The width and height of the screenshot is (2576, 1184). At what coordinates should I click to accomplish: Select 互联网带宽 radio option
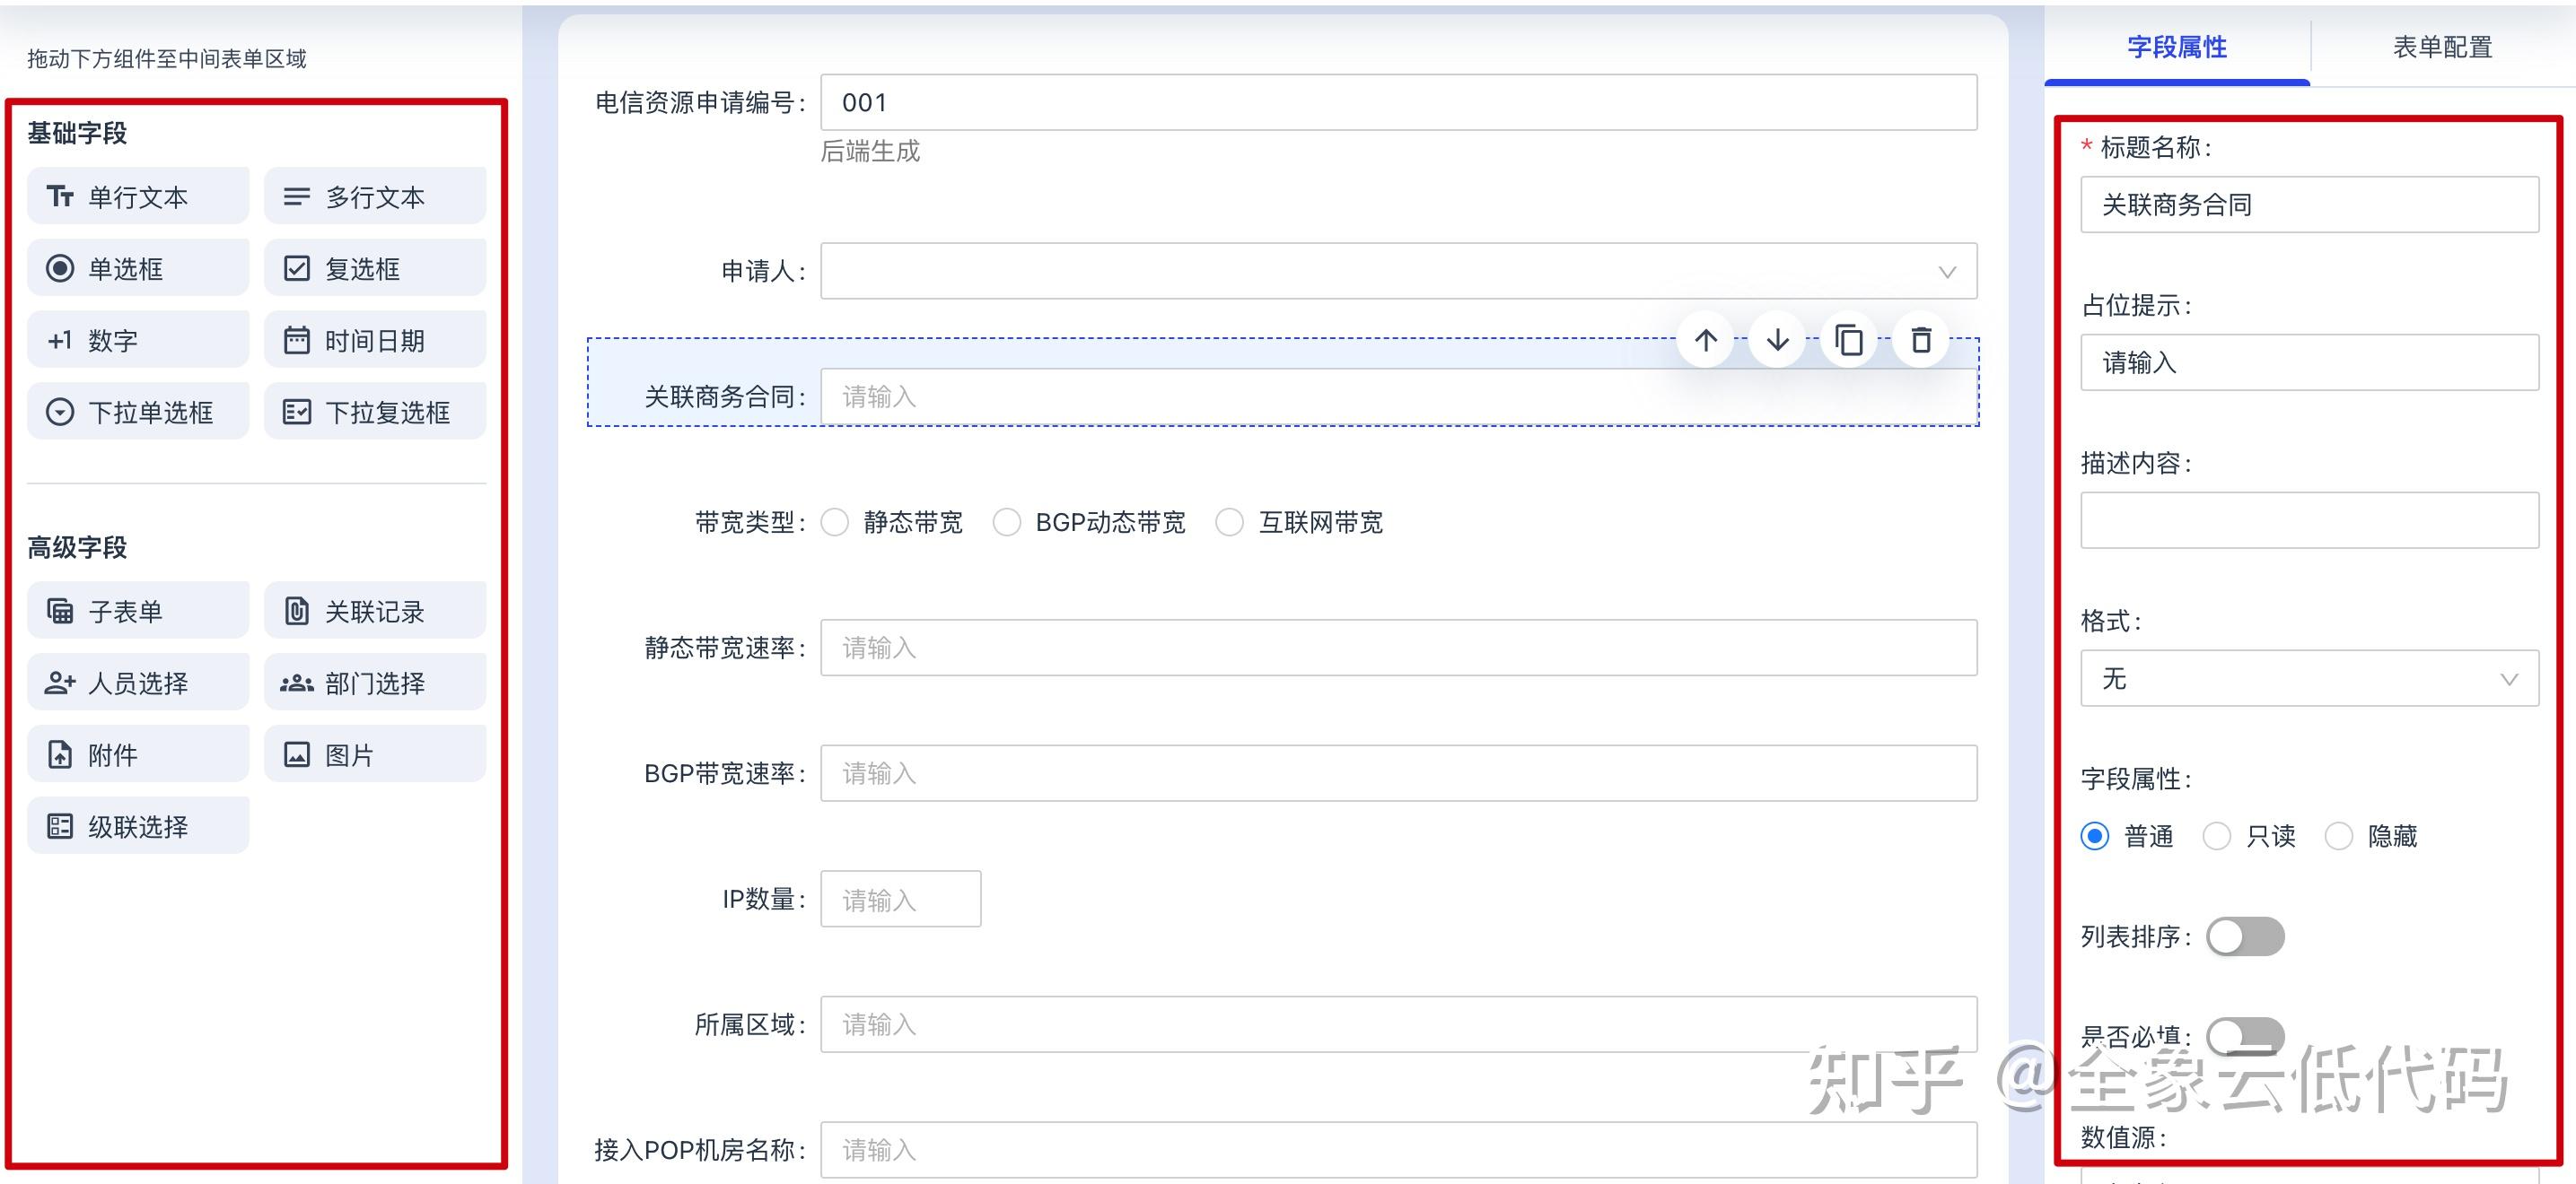(x=1230, y=523)
